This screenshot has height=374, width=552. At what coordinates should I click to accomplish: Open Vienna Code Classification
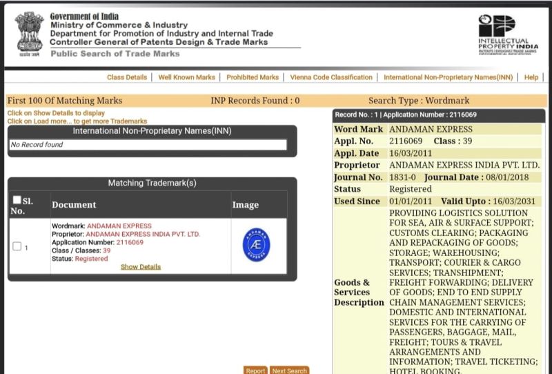(331, 77)
